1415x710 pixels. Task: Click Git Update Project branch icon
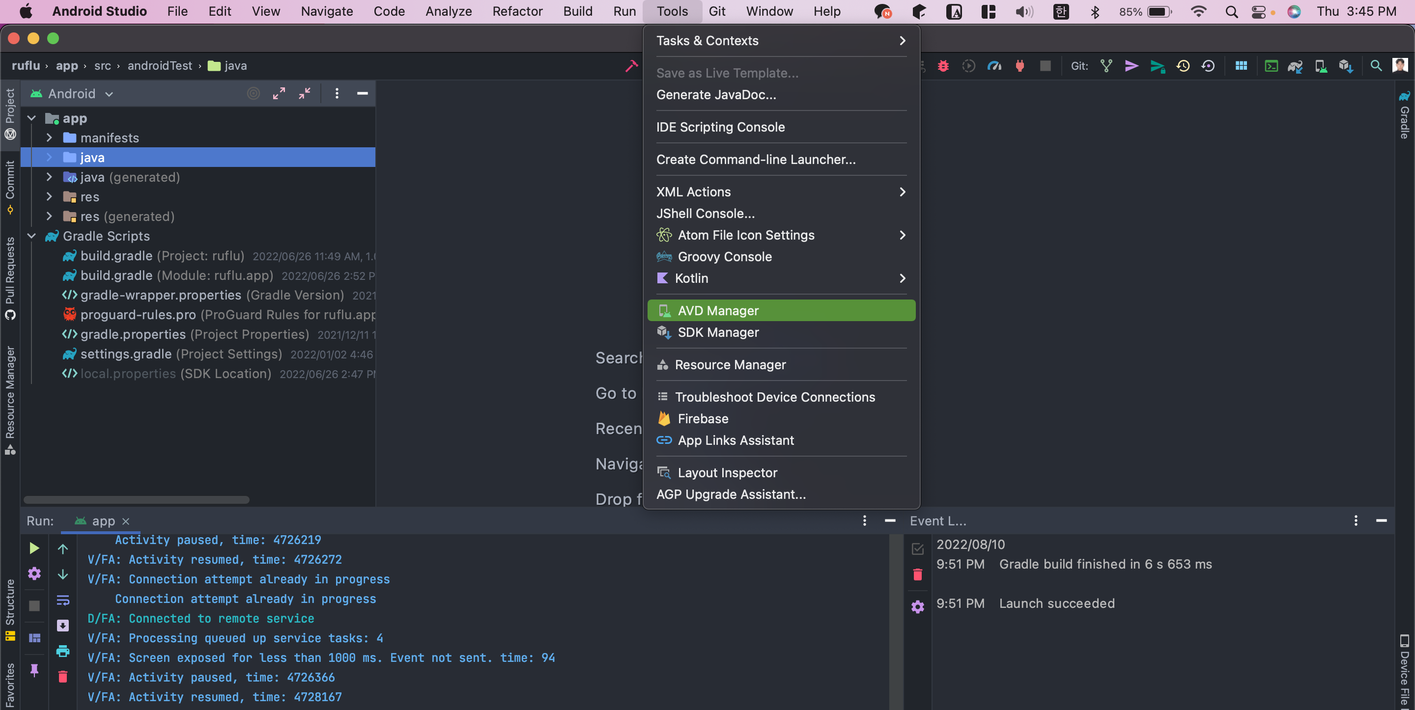1106,66
